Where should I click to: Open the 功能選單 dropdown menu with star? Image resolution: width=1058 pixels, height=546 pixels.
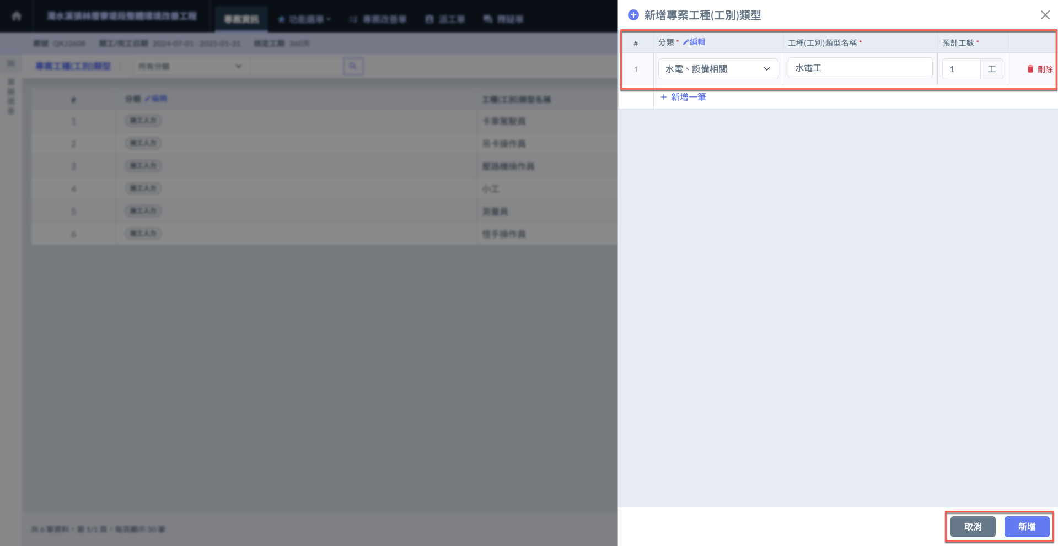pos(304,19)
